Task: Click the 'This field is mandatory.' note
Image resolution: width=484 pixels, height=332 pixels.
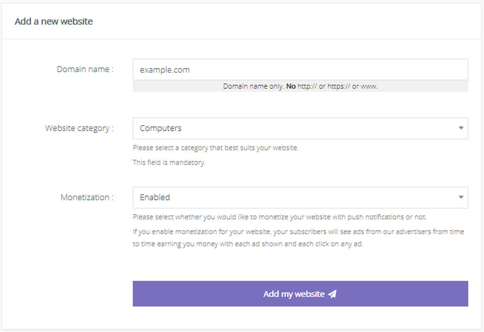Action: (x=169, y=162)
